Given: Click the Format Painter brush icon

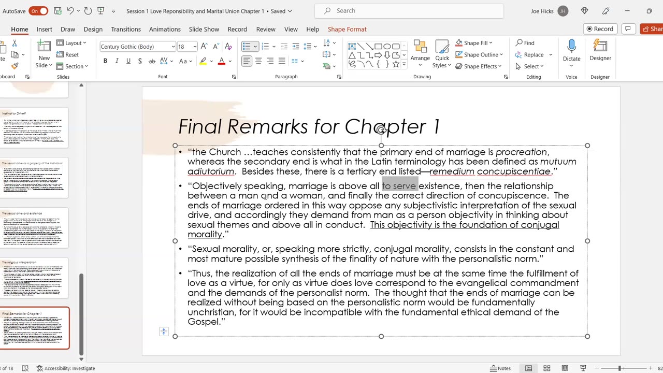Looking at the screenshot, I should coord(15,66).
